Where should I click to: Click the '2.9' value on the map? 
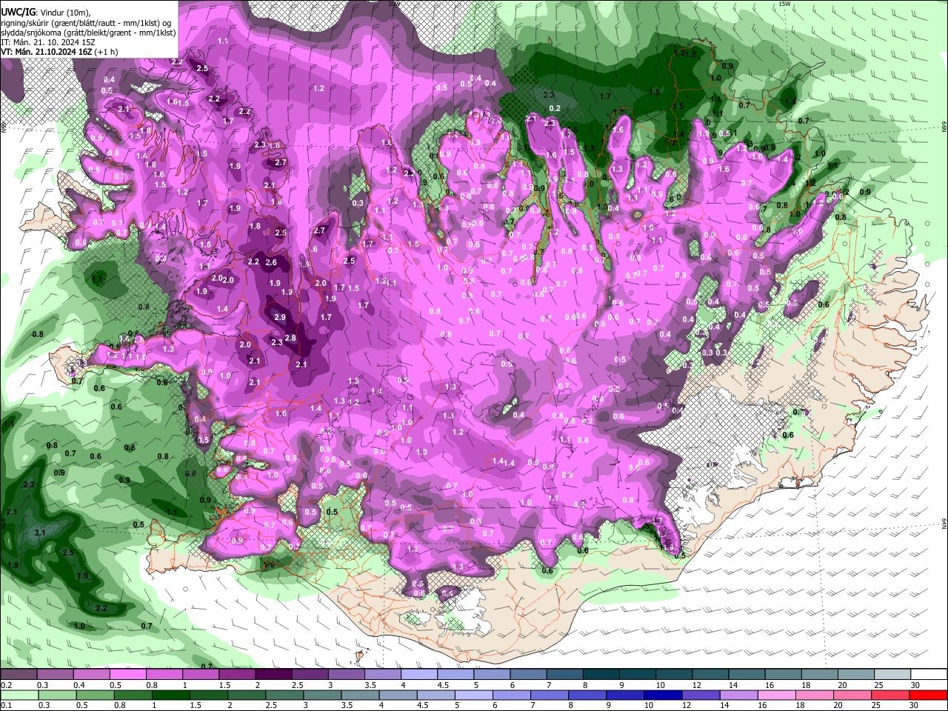point(279,317)
